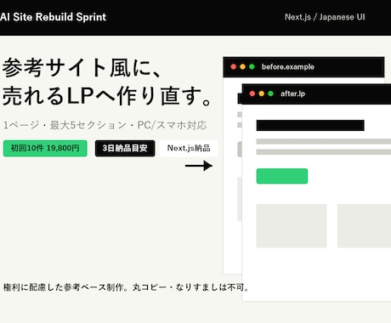Screen dimensions: 391x323
Task: Click the AI Site Rebuild Sprint title
Action: click(53, 17)
